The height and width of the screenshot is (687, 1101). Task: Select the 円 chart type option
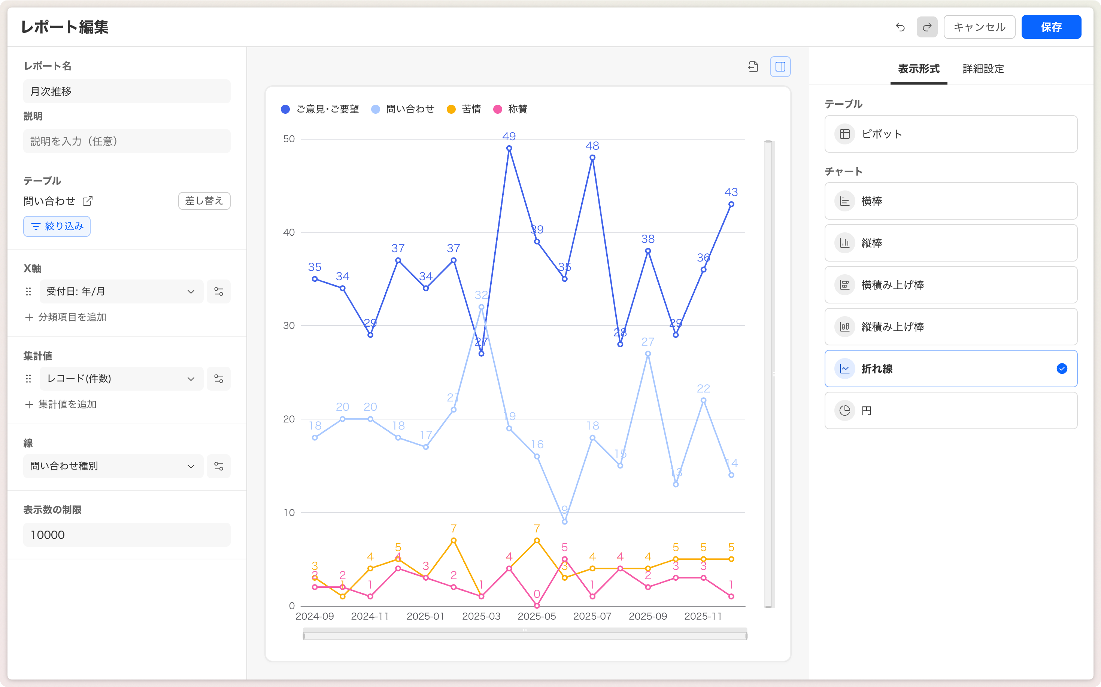[950, 411]
